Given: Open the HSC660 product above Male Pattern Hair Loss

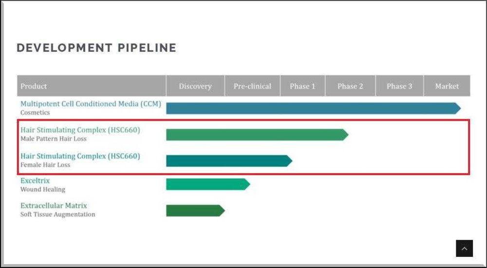Looking at the screenshot, I should (x=80, y=130).
